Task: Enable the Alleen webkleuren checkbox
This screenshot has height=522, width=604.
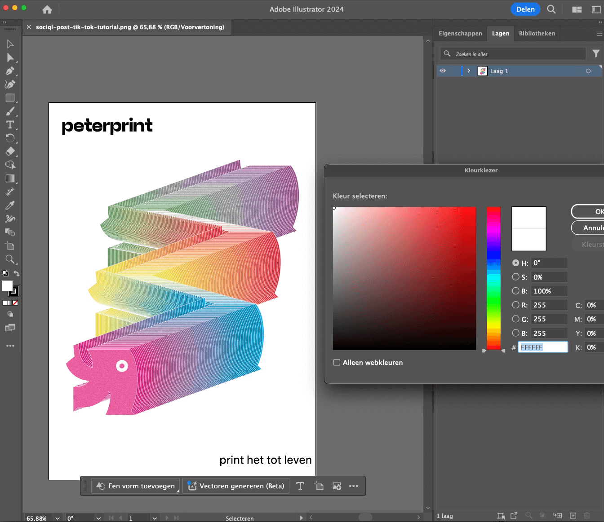Action: [x=337, y=362]
